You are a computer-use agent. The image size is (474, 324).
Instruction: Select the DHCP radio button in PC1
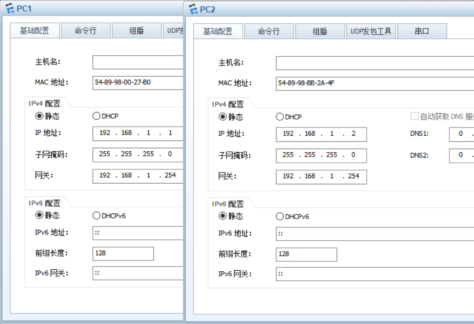[96, 116]
